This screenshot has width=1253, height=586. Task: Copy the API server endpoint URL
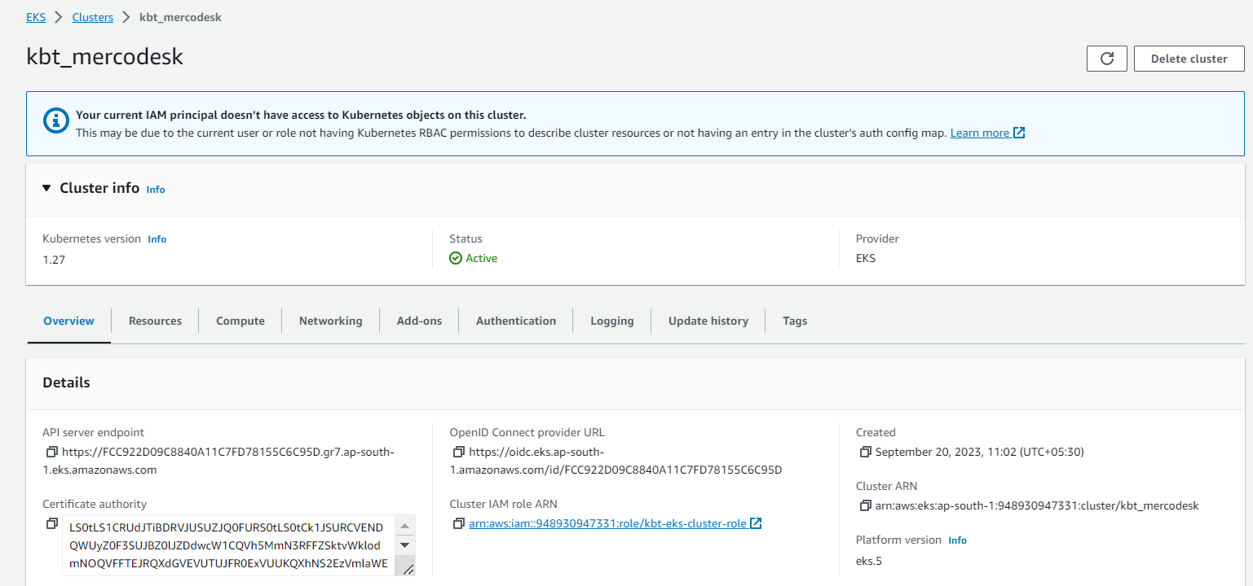(51, 452)
